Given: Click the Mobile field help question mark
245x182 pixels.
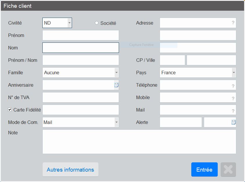Looking at the screenshot, I should tap(233, 99).
